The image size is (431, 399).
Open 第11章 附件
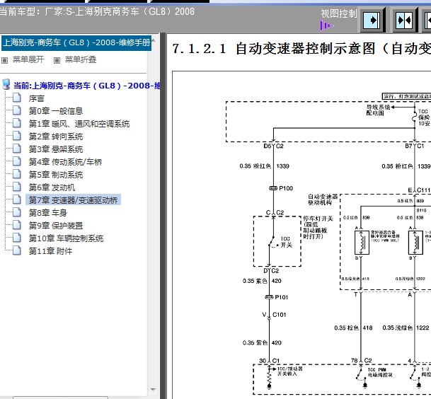coord(50,251)
